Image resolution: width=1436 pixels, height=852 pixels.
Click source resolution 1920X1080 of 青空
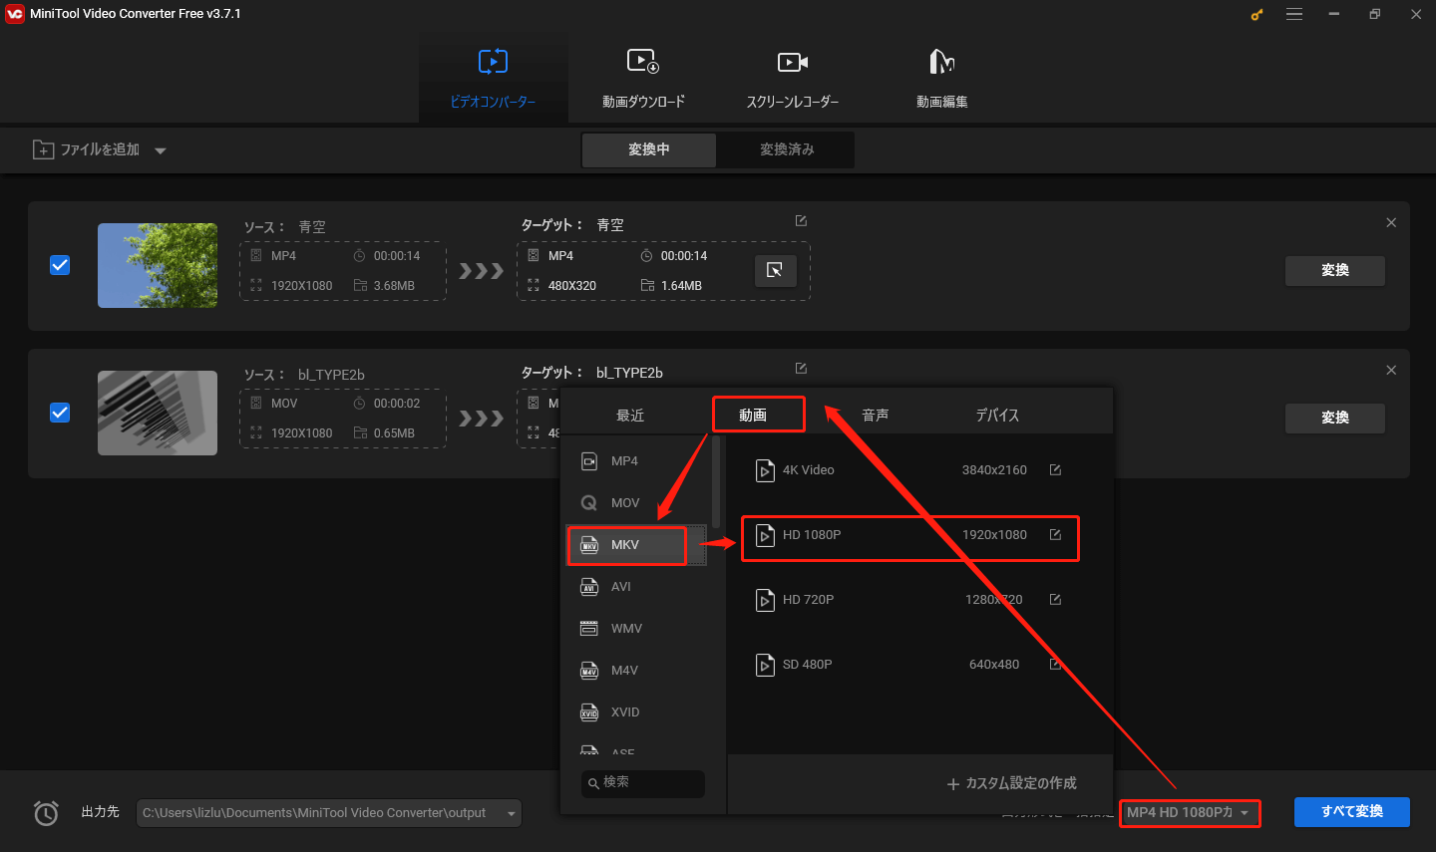[302, 286]
